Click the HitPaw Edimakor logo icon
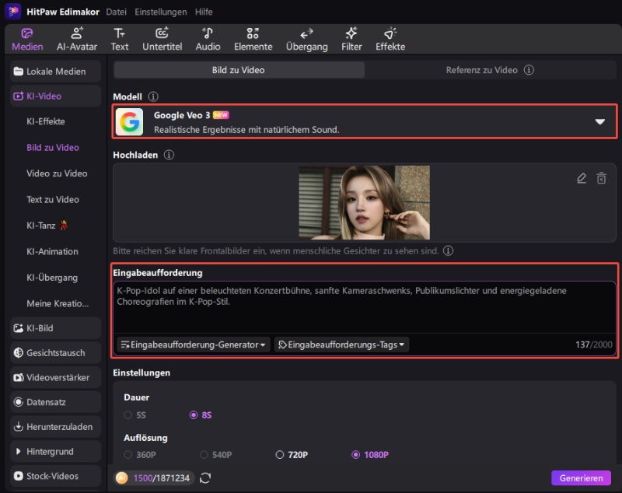 pyautogui.click(x=12, y=11)
